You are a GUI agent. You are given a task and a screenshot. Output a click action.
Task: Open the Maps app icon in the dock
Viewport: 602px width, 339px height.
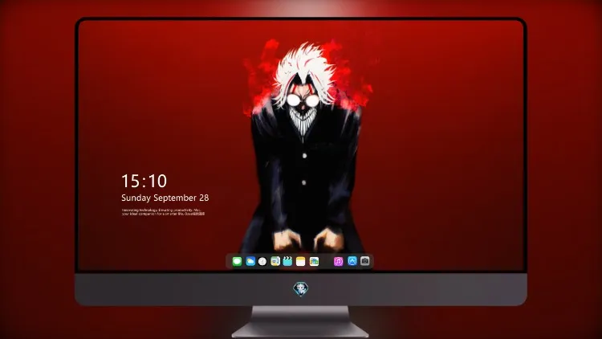click(x=275, y=261)
